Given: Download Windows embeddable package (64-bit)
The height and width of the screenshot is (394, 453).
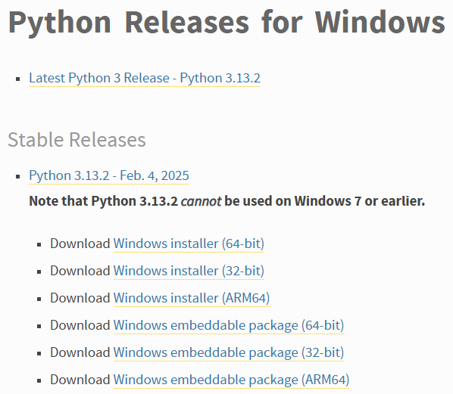Looking at the screenshot, I should [x=229, y=325].
